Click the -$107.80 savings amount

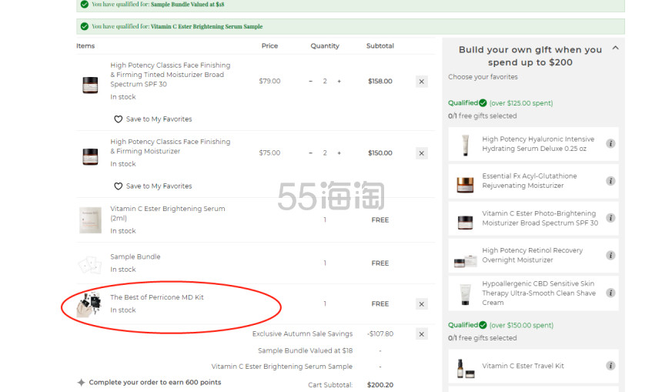pyautogui.click(x=380, y=333)
